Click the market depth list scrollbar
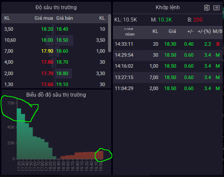 (x=109, y=33)
